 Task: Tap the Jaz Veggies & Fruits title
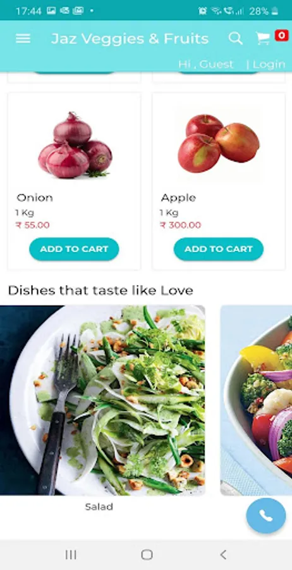click(130, 39)
